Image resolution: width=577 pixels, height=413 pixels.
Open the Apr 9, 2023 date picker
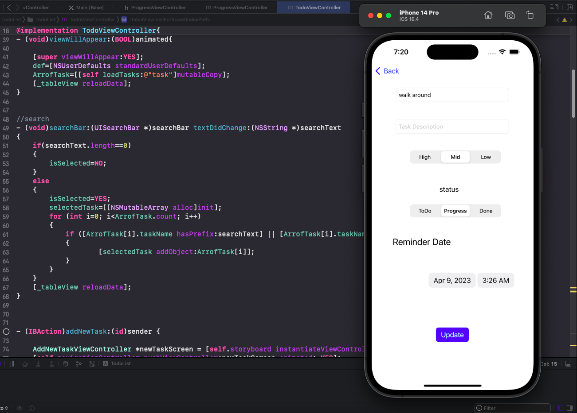452,281
